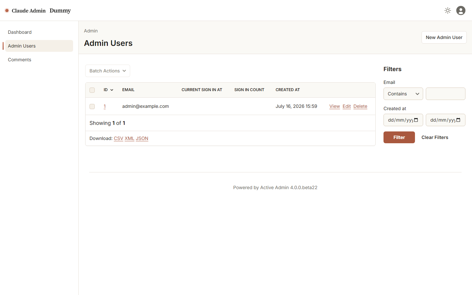Tick the select-all checkbox in table header
Screen dimensions: 472x295
click(x=92, y=90)
